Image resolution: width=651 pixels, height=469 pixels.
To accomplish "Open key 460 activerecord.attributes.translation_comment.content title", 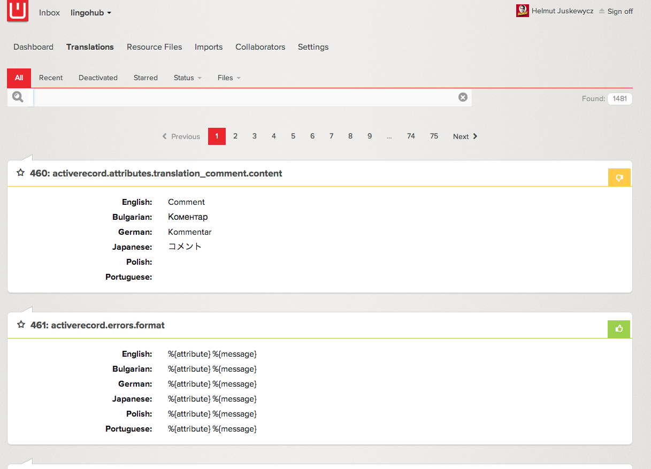I will tap(156, 173).
